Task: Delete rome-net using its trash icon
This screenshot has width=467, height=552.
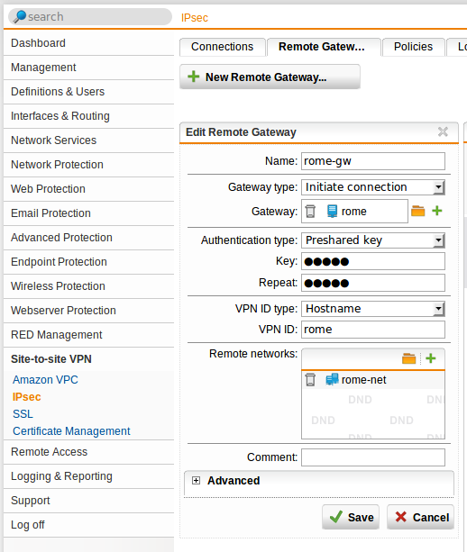Action: (x=310, y=379)
